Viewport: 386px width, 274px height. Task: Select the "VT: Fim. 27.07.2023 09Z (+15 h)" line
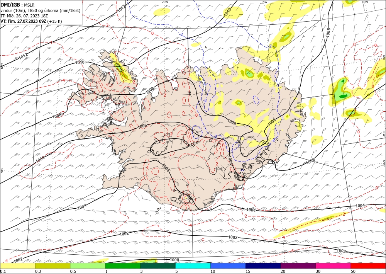click(31, 21)
